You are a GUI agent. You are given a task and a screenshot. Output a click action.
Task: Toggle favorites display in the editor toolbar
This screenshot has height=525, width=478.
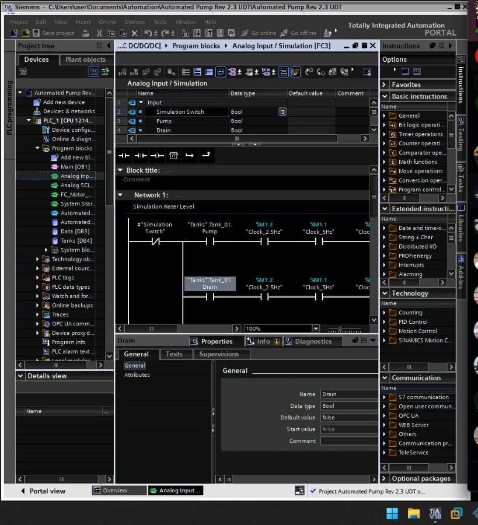(295, 72)
